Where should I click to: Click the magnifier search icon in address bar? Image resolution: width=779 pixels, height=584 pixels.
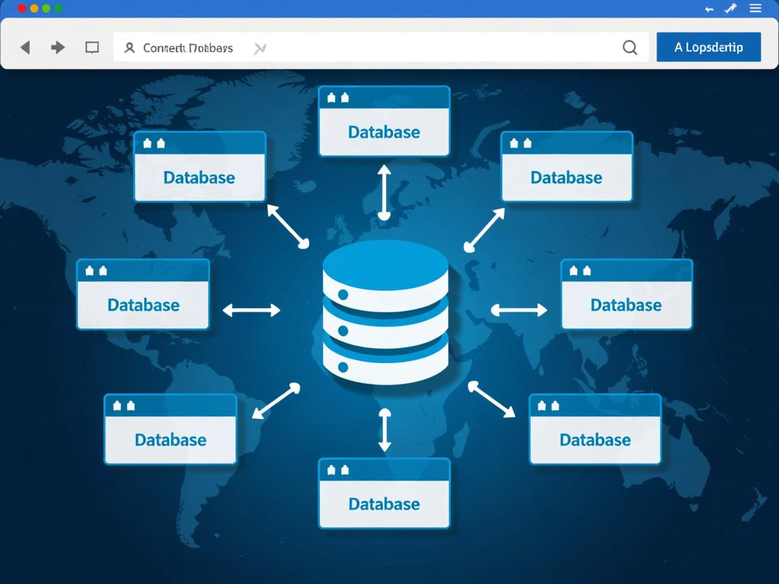[630, 47]
